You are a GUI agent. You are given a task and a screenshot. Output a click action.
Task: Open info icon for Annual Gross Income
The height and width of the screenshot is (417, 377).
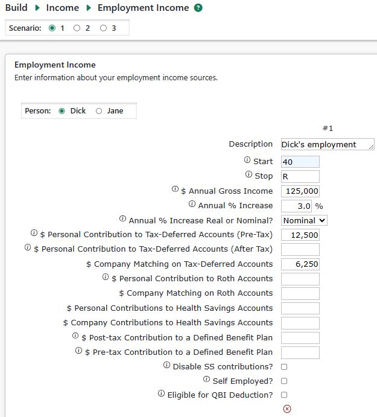pos(175,189)
